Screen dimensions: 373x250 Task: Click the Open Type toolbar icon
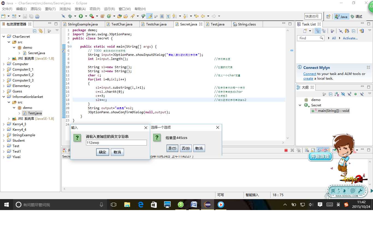[x=120, y=16]
